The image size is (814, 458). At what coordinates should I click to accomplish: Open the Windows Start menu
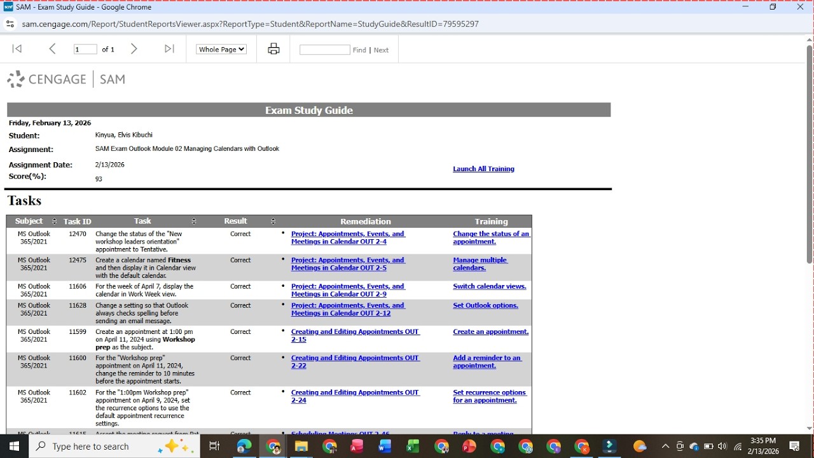click(x=14, y=446)
